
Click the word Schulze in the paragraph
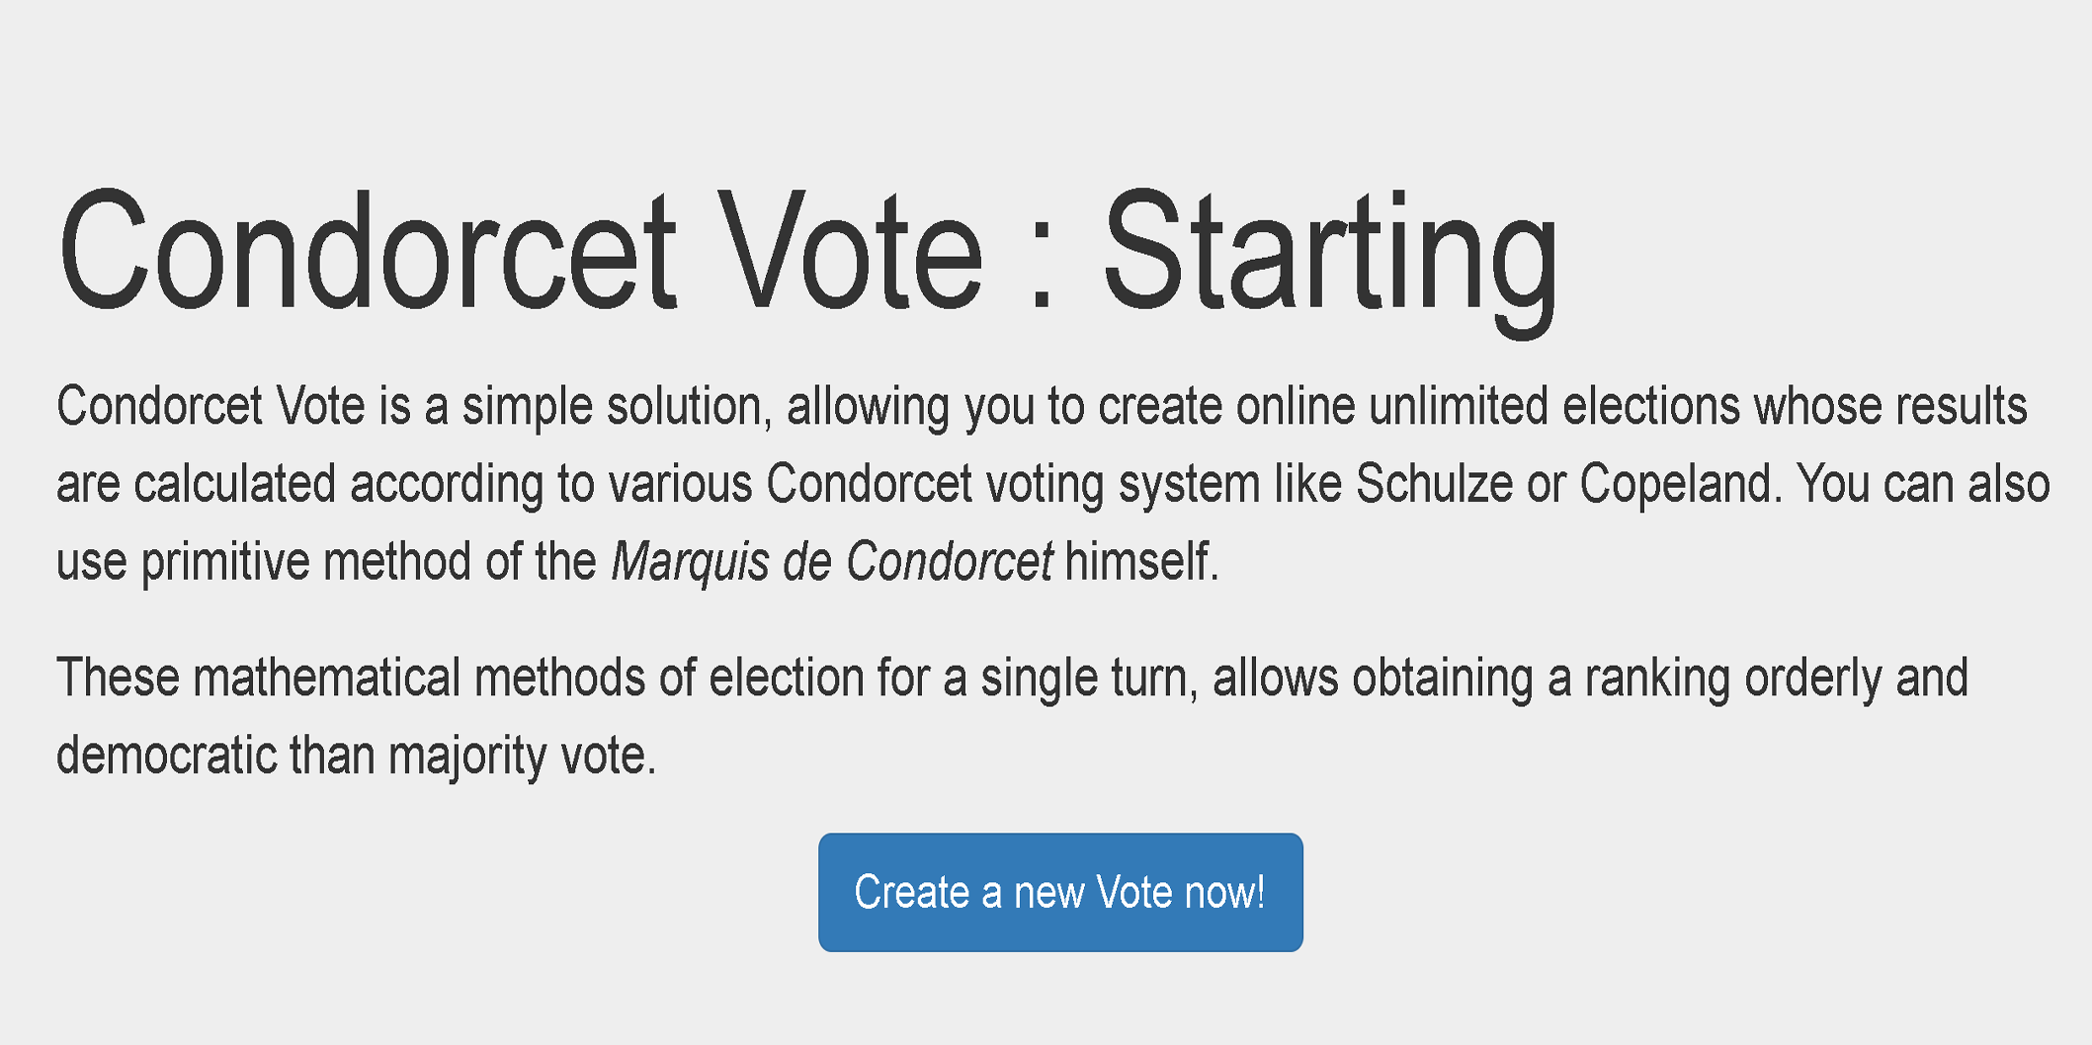coord(1438,483)
